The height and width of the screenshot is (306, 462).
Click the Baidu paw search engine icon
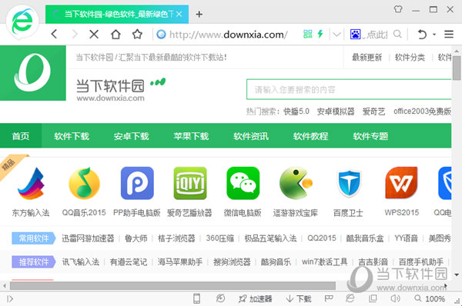(355, 35)
